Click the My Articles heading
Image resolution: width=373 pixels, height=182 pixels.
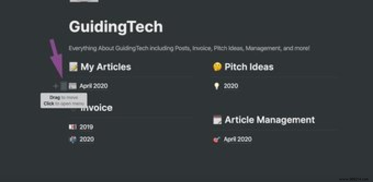(106, 67)
